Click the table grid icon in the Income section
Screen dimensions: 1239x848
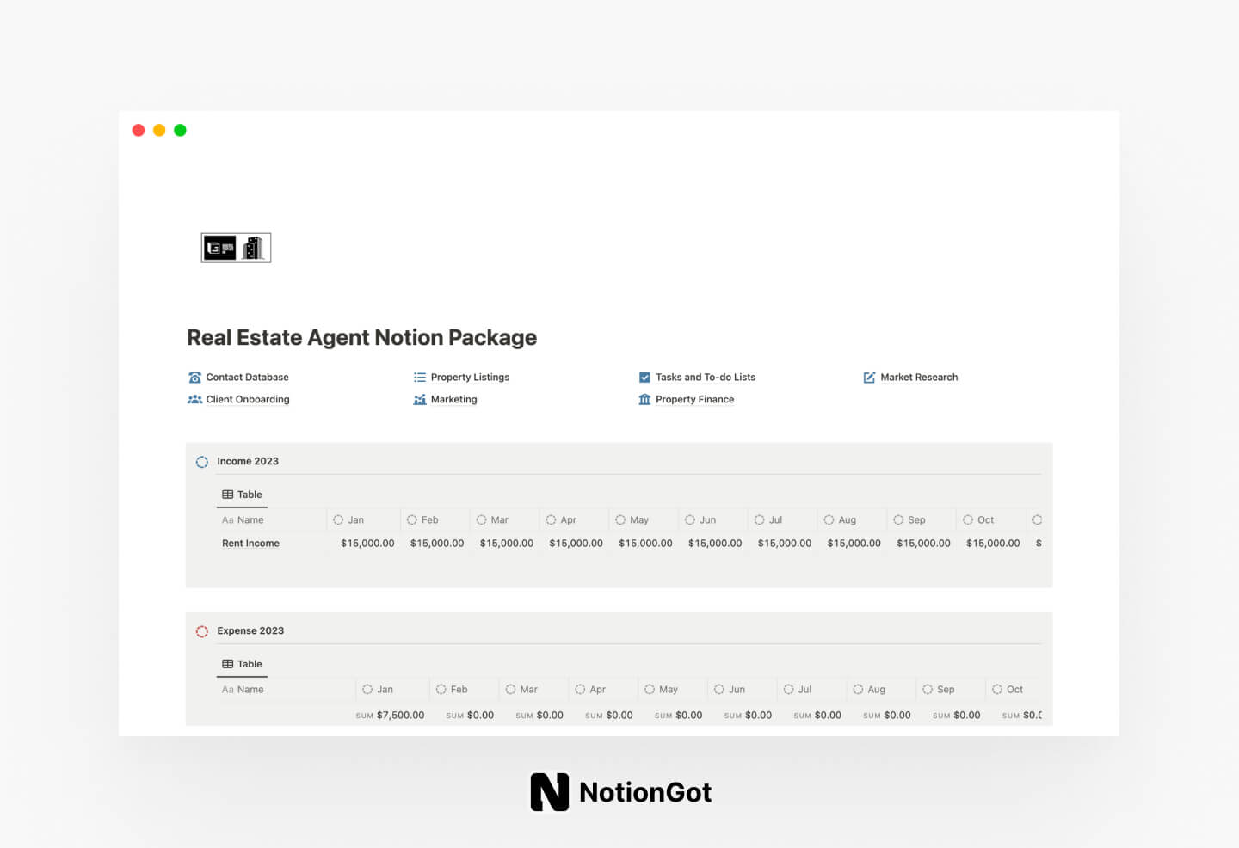pos(226,494)
